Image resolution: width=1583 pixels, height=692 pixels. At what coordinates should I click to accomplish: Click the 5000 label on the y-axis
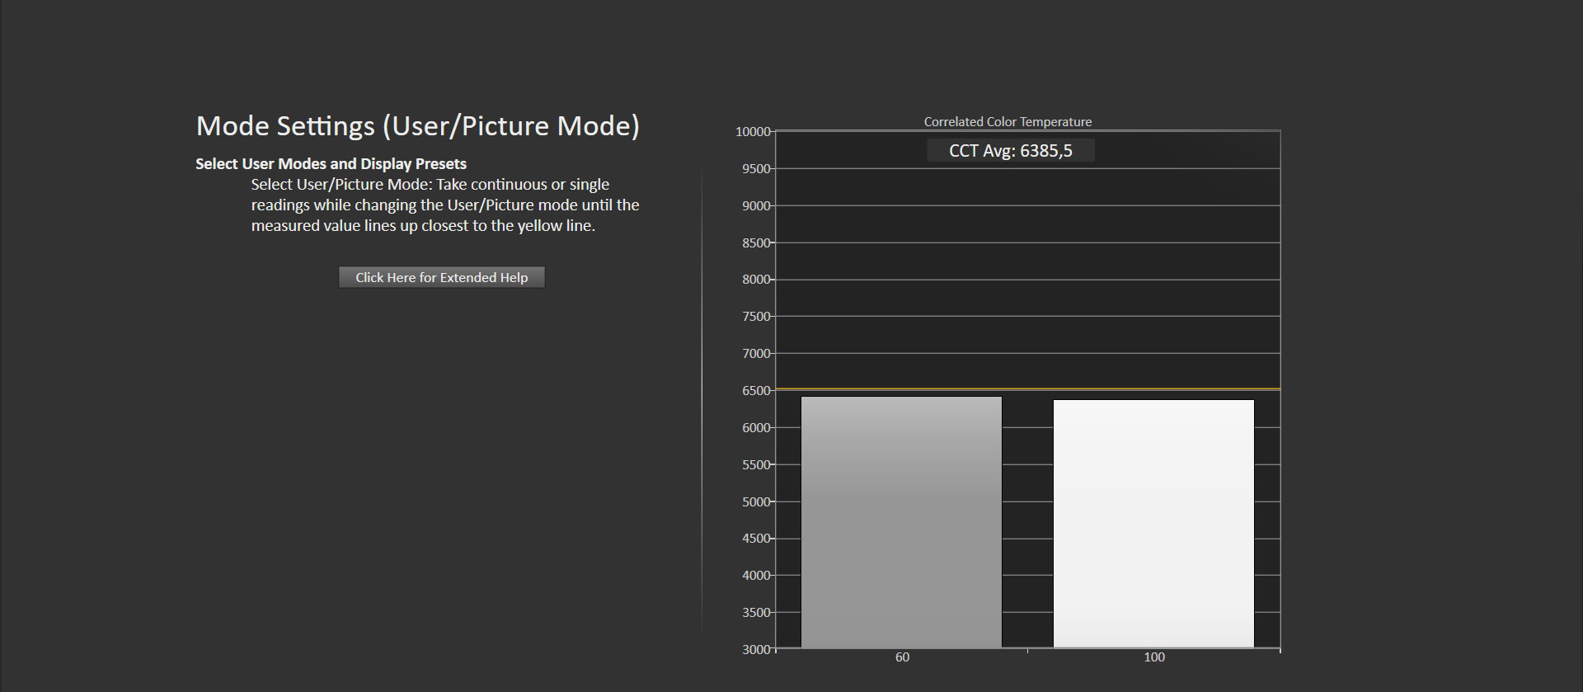coord(756,501)
